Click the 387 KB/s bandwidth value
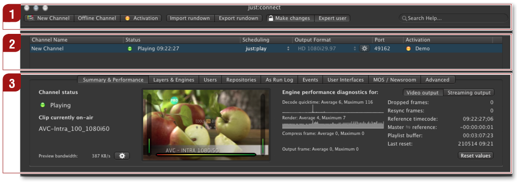This screenshot has width=517, height=182. pyautogui.click(x=101, y=156)
